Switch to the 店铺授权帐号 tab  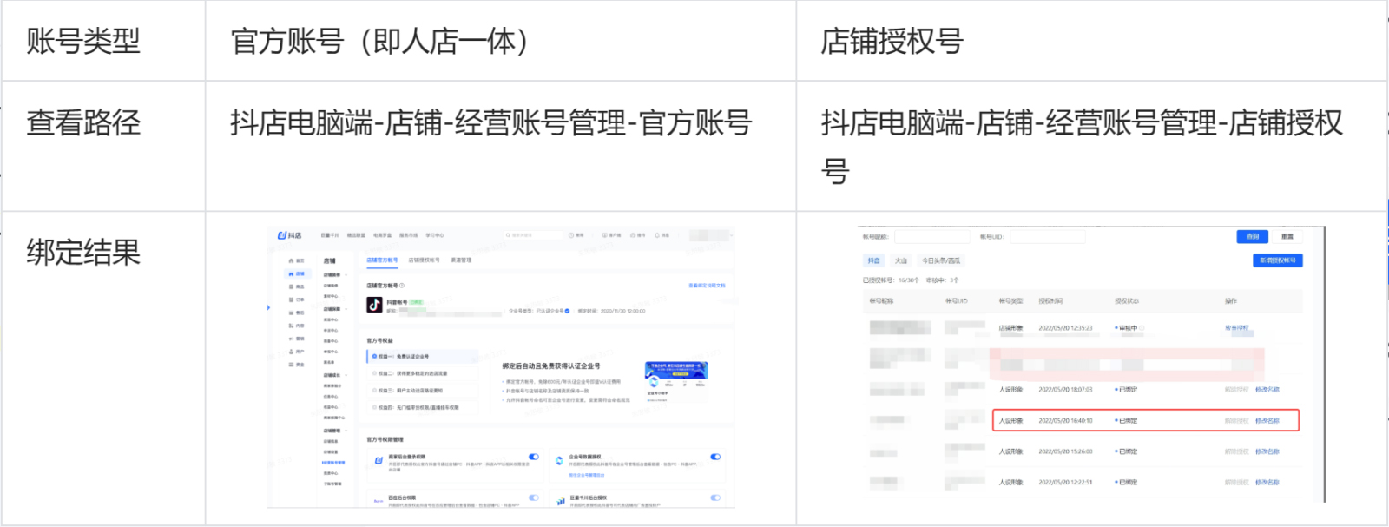click(x=425, y=260)
